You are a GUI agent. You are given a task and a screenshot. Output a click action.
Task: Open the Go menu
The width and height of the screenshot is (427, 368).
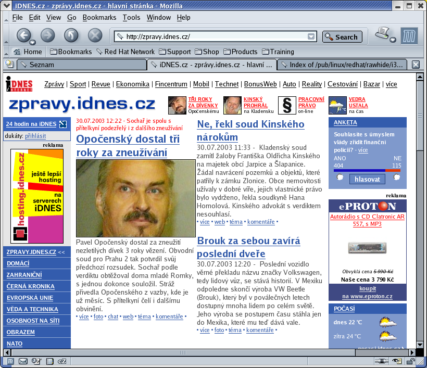(72, 17)
